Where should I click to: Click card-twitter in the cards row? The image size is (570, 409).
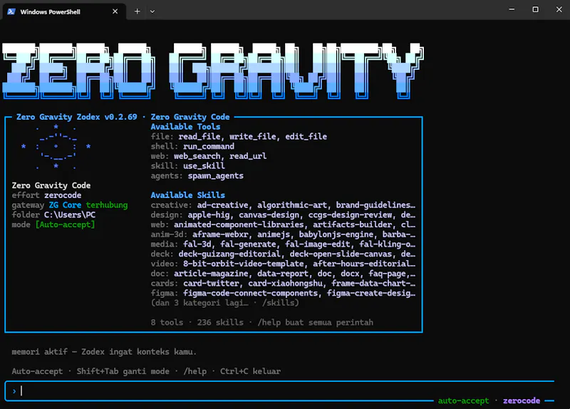(x=211, y=284)
